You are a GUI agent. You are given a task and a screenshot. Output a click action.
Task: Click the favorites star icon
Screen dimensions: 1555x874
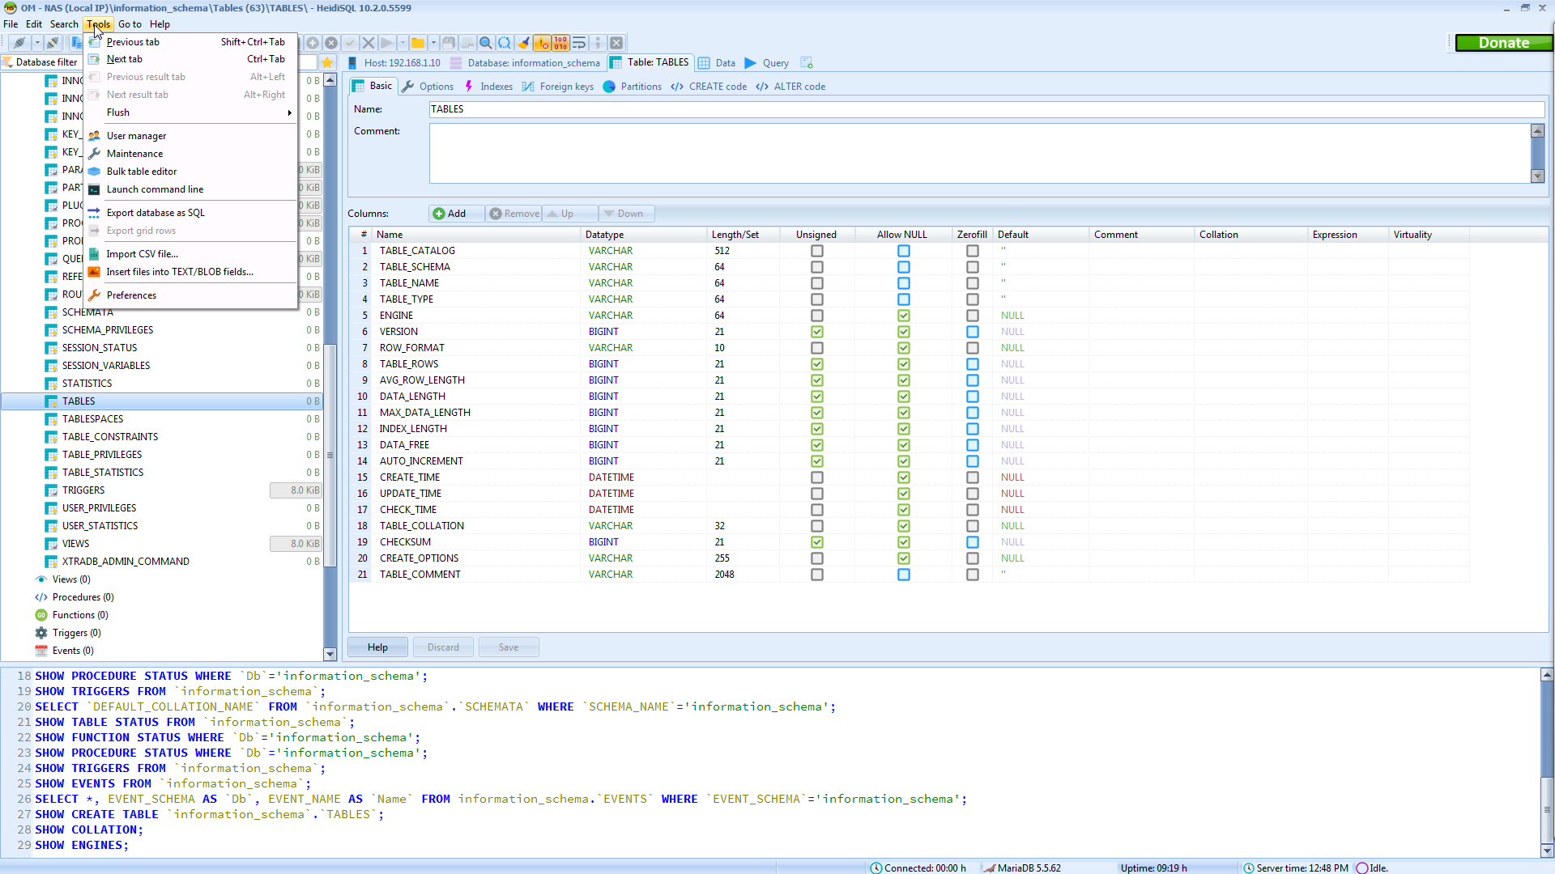327,62
